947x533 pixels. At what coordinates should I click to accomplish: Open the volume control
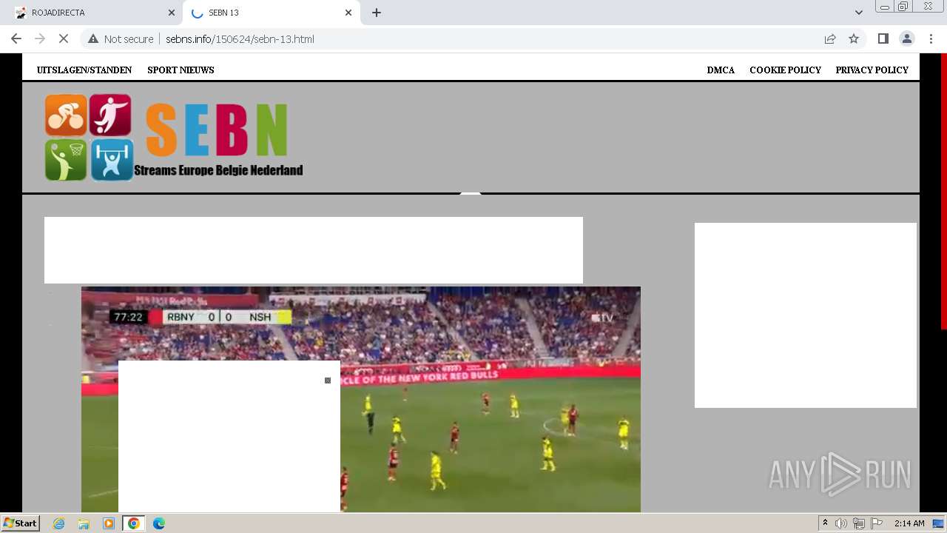pos(841,523)
